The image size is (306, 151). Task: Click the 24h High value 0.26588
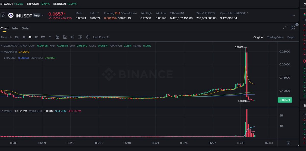pos(146,18)
